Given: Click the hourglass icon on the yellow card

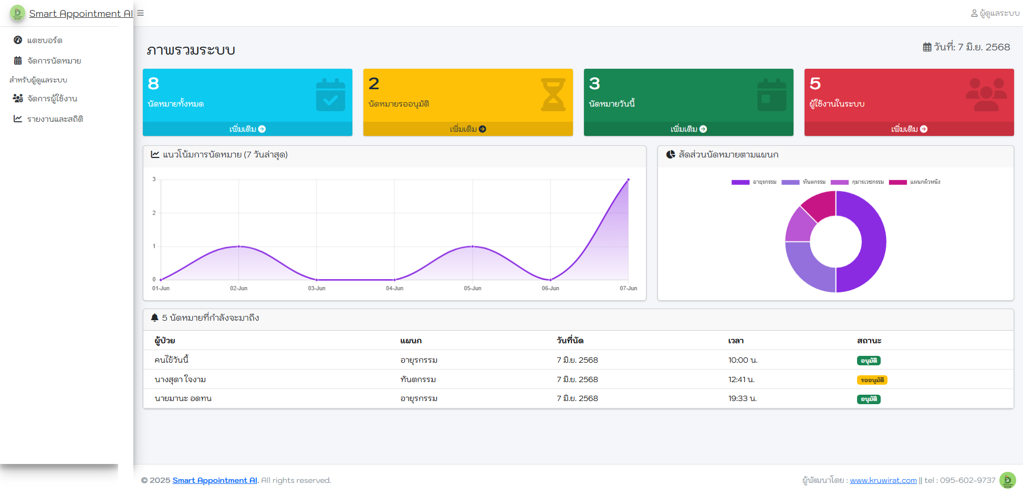Looking at the screenshot, I should click(553, 95).
